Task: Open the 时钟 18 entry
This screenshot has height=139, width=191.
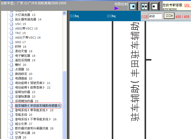Action: coord(21,47)
